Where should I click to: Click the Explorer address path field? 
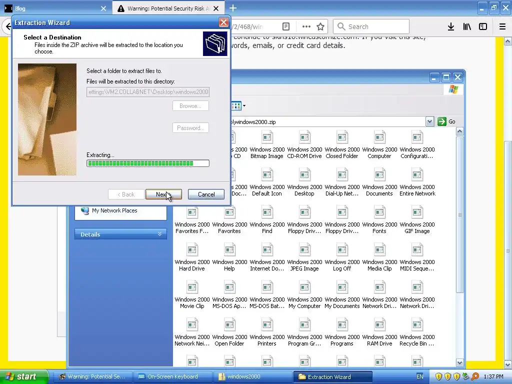(x=327, y=122)
